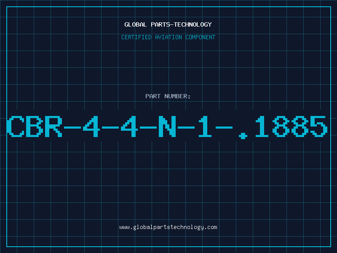Click the word COMPONENT in the subtitle
The height and width of the screenshot is (253, 337).
point(200,37)
